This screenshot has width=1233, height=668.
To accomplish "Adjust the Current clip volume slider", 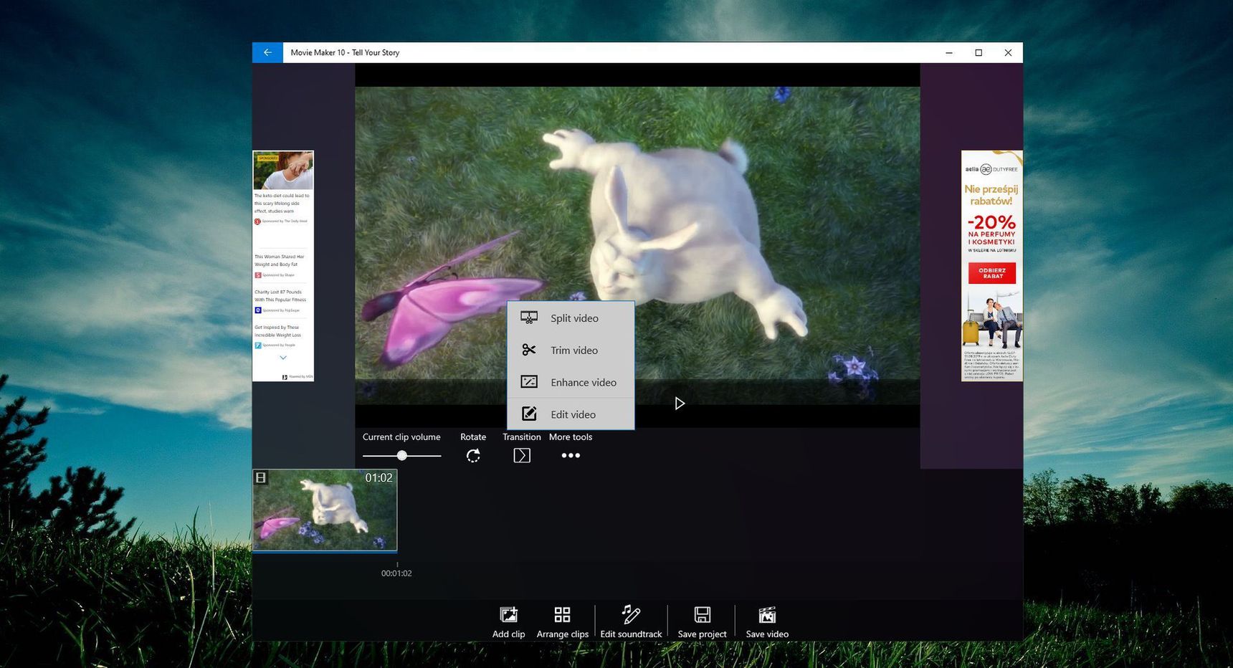I will click(x=401, y=455).
